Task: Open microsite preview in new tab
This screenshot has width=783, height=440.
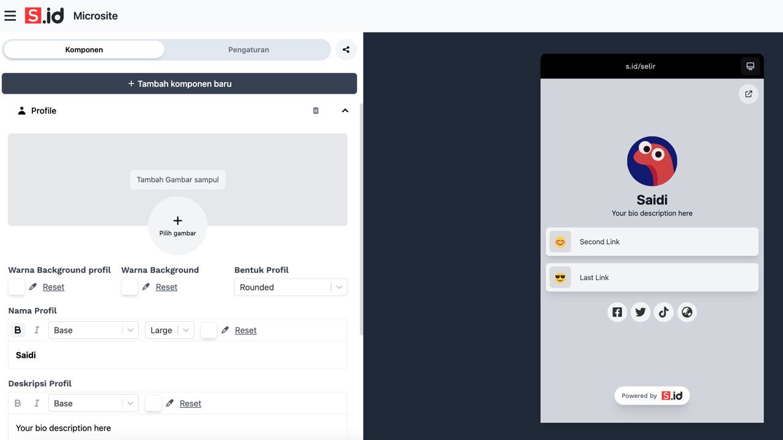Action: (748, 94)
